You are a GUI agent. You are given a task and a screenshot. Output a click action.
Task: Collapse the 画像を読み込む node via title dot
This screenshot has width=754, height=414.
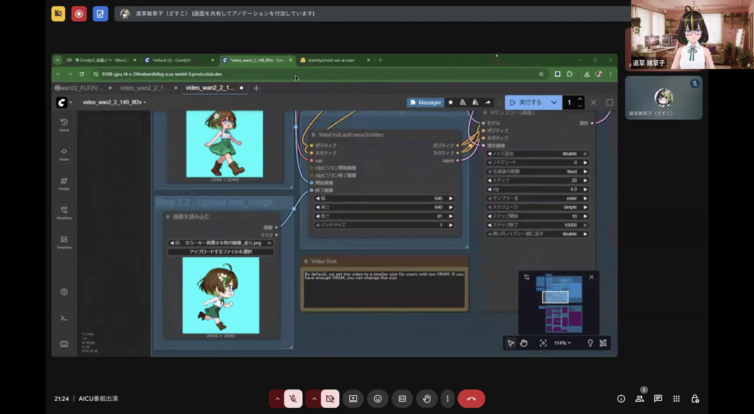168,216
